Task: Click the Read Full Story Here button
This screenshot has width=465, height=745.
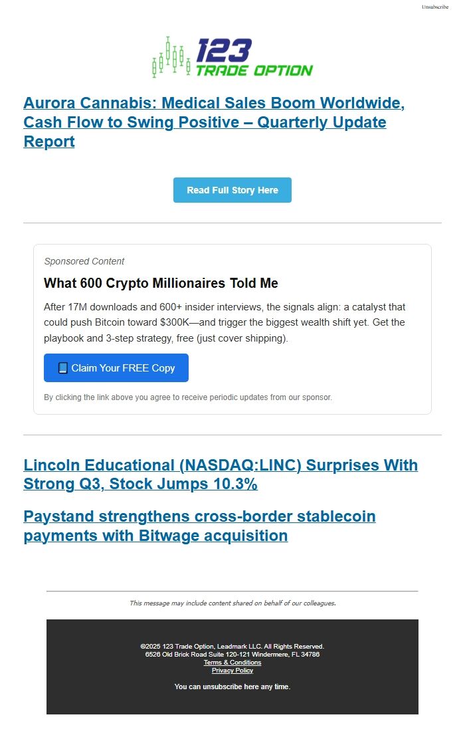Action: [x=232, y=190]
